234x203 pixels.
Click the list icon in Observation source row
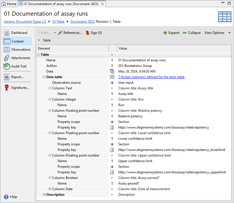click(x=112, y=83)
